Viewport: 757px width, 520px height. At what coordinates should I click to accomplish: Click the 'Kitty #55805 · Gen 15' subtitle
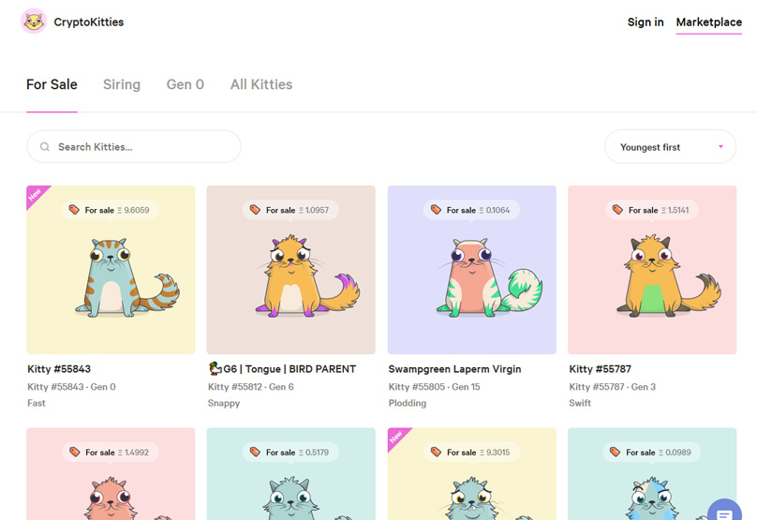pos(434,387)
